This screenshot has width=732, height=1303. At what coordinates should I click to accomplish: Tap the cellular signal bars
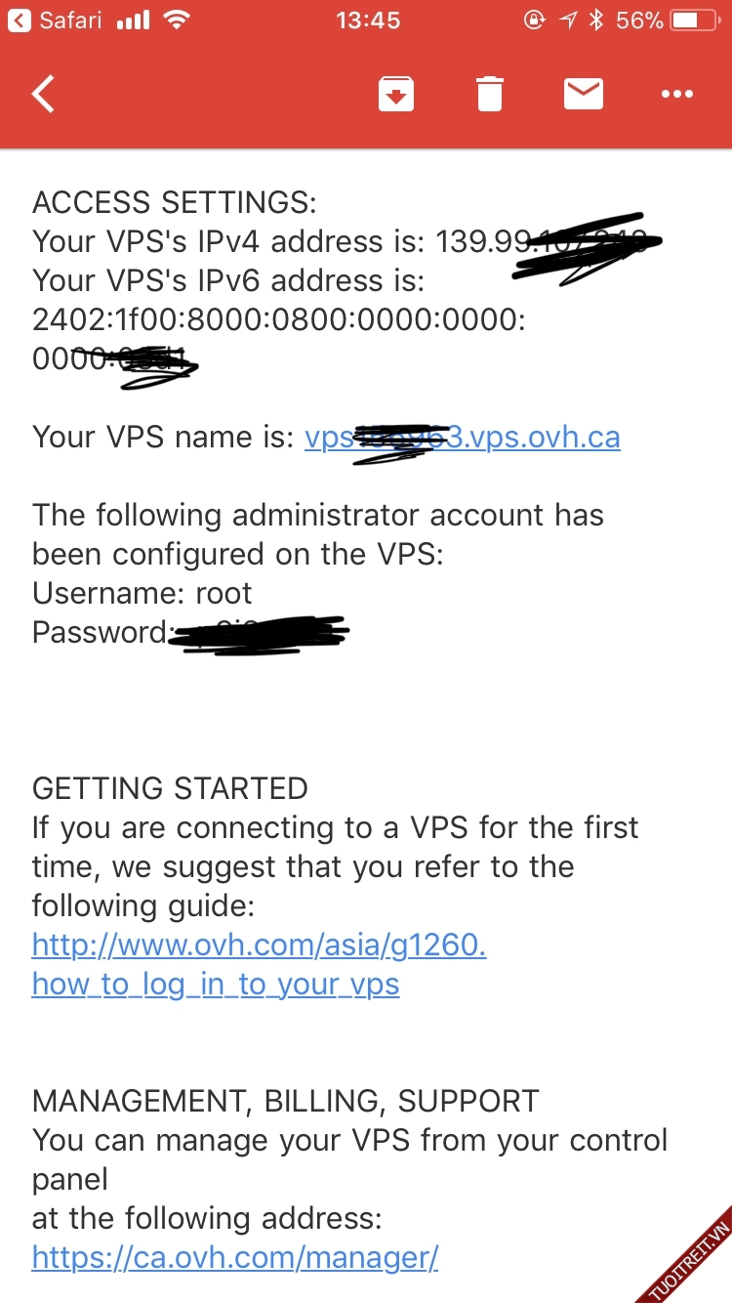point(133,21)
